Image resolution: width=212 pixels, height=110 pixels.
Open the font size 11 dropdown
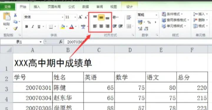pos(75,17)
